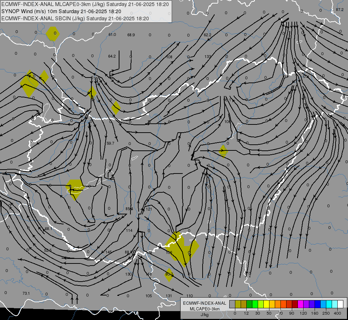Click the 'MLCAPE0-3km' legend title
This screenshot has height=320, width=348.
coord(205,309)
